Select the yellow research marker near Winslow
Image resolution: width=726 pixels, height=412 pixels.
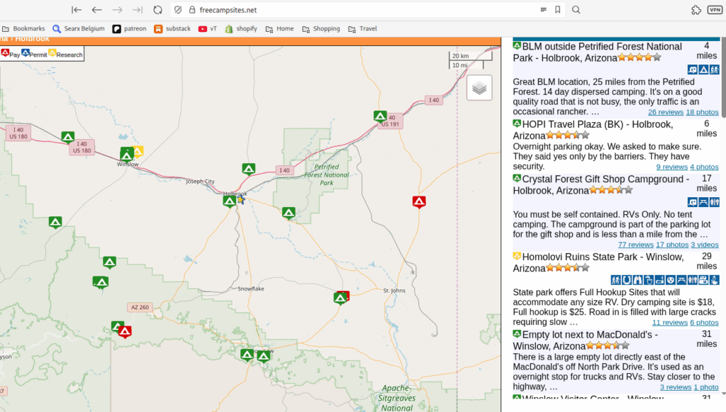pos(138,151)
